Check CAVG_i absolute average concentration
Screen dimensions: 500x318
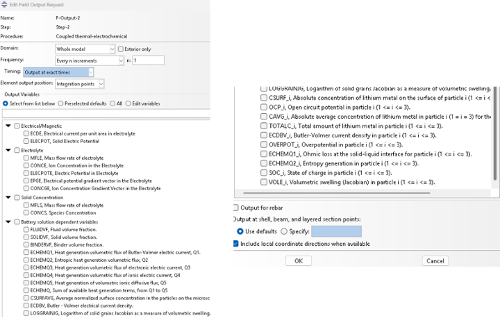(264, 117)
